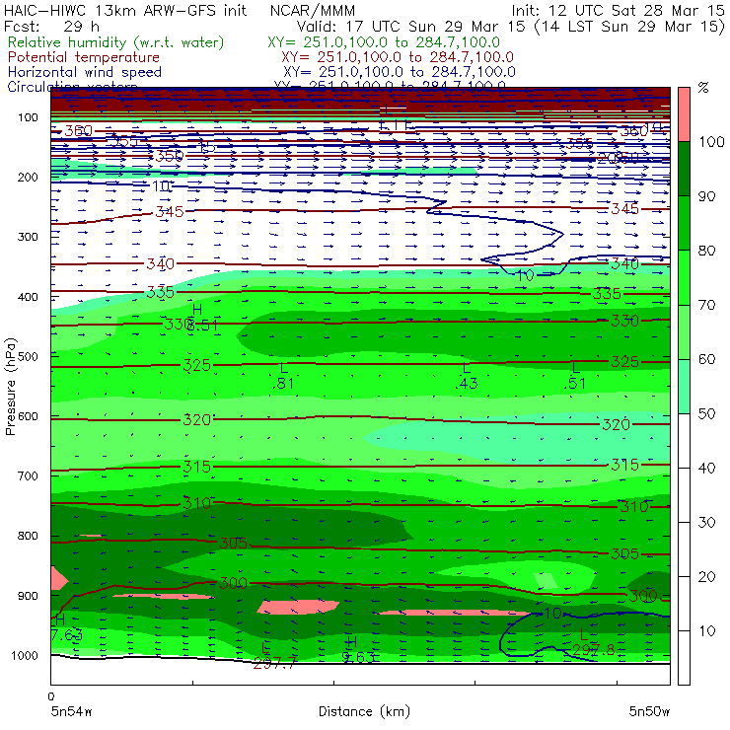Click the '50' colorbar tick label
730x730 pixels.
pos(706,414)
